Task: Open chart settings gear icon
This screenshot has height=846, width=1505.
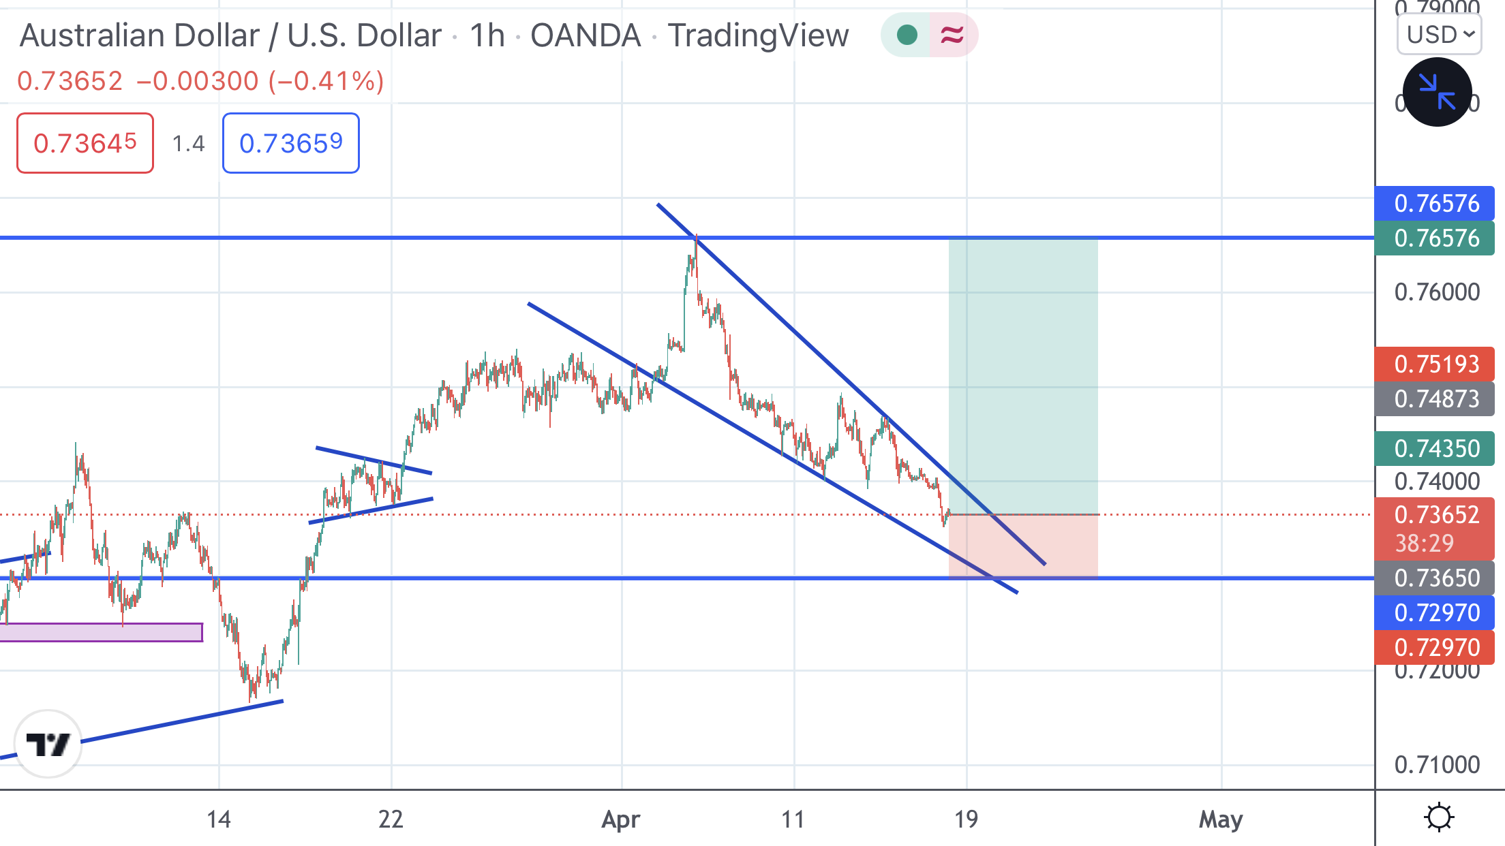Action: [1439, 817]
